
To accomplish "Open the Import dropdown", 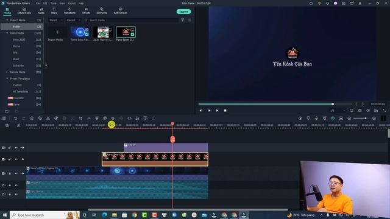I will pos(55,20).
